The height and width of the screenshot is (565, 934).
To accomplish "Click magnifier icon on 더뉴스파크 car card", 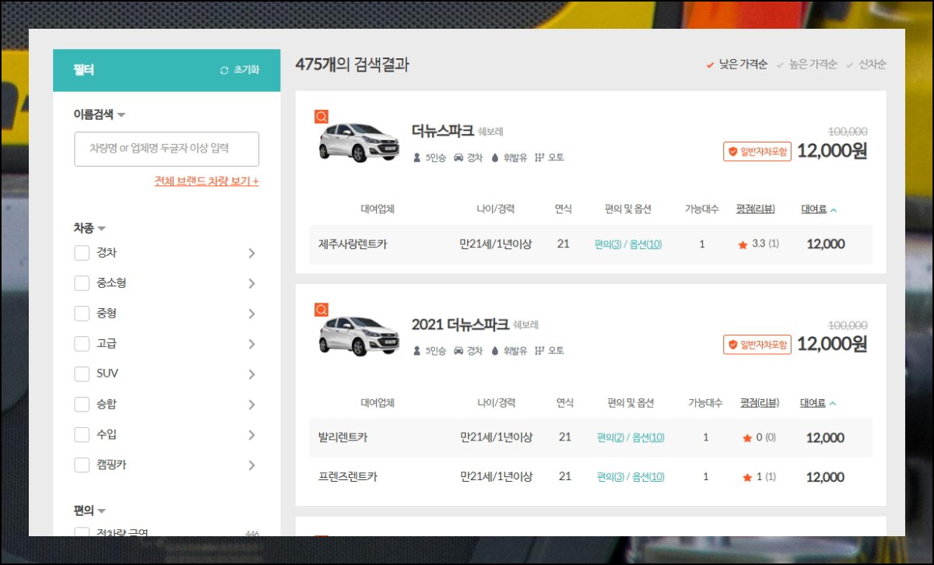I will click(x=321, y=117).
